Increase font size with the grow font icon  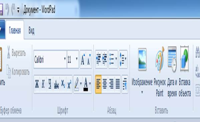(x=83, y=59)
